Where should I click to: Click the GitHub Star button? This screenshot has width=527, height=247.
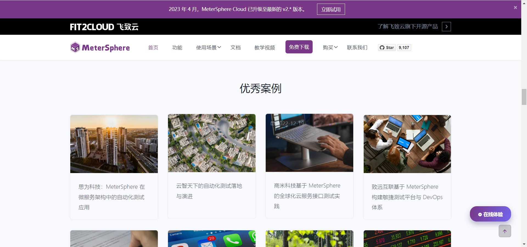pyautogui.click(x=387, y=48)
